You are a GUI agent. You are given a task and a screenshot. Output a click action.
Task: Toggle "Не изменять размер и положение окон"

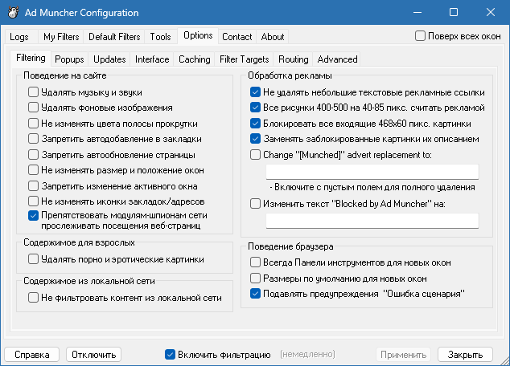coord(33,169)
